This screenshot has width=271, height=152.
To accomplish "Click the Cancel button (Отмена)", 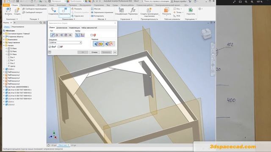I will click(94, 52).
